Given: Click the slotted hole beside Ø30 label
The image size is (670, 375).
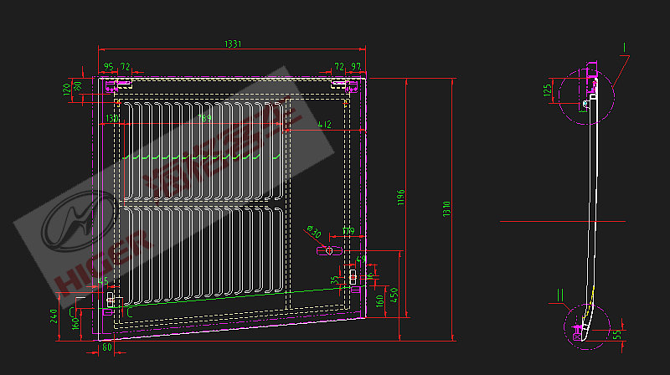Looking at the screenshot, I should pyautogui.click(x=328, y=250).
